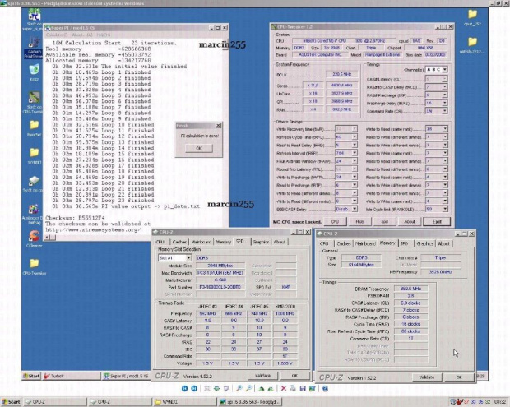Open Auslogics Defrag desktop icon
The height and width of the screenshot is (407, 510).
pos(33,215)
